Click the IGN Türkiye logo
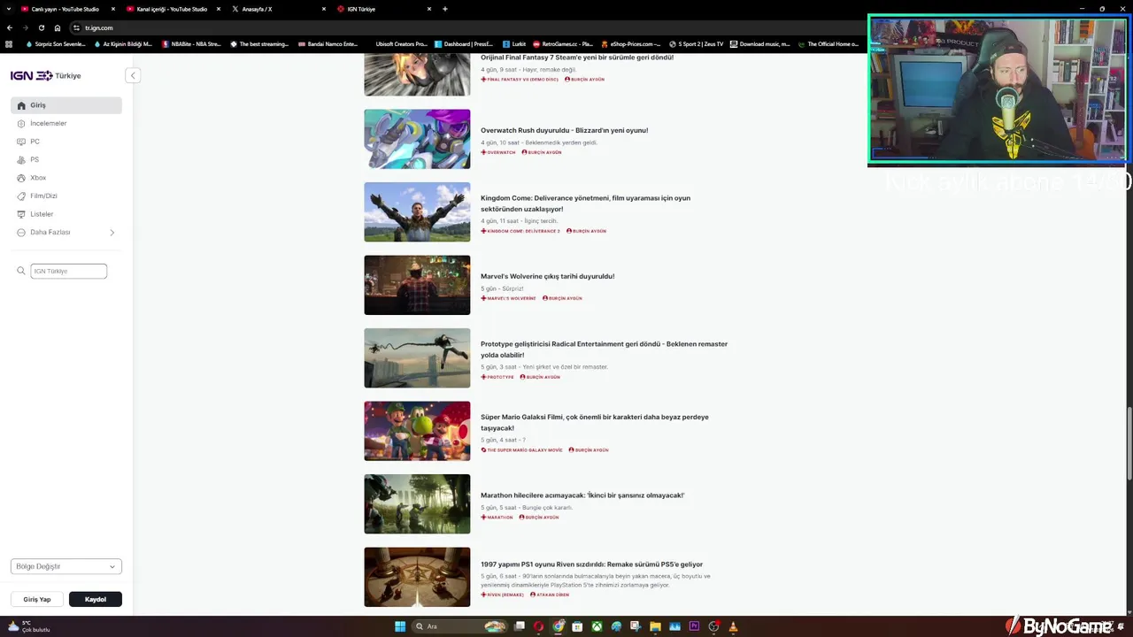The image size is (1133, 637). tap(46, 75)
